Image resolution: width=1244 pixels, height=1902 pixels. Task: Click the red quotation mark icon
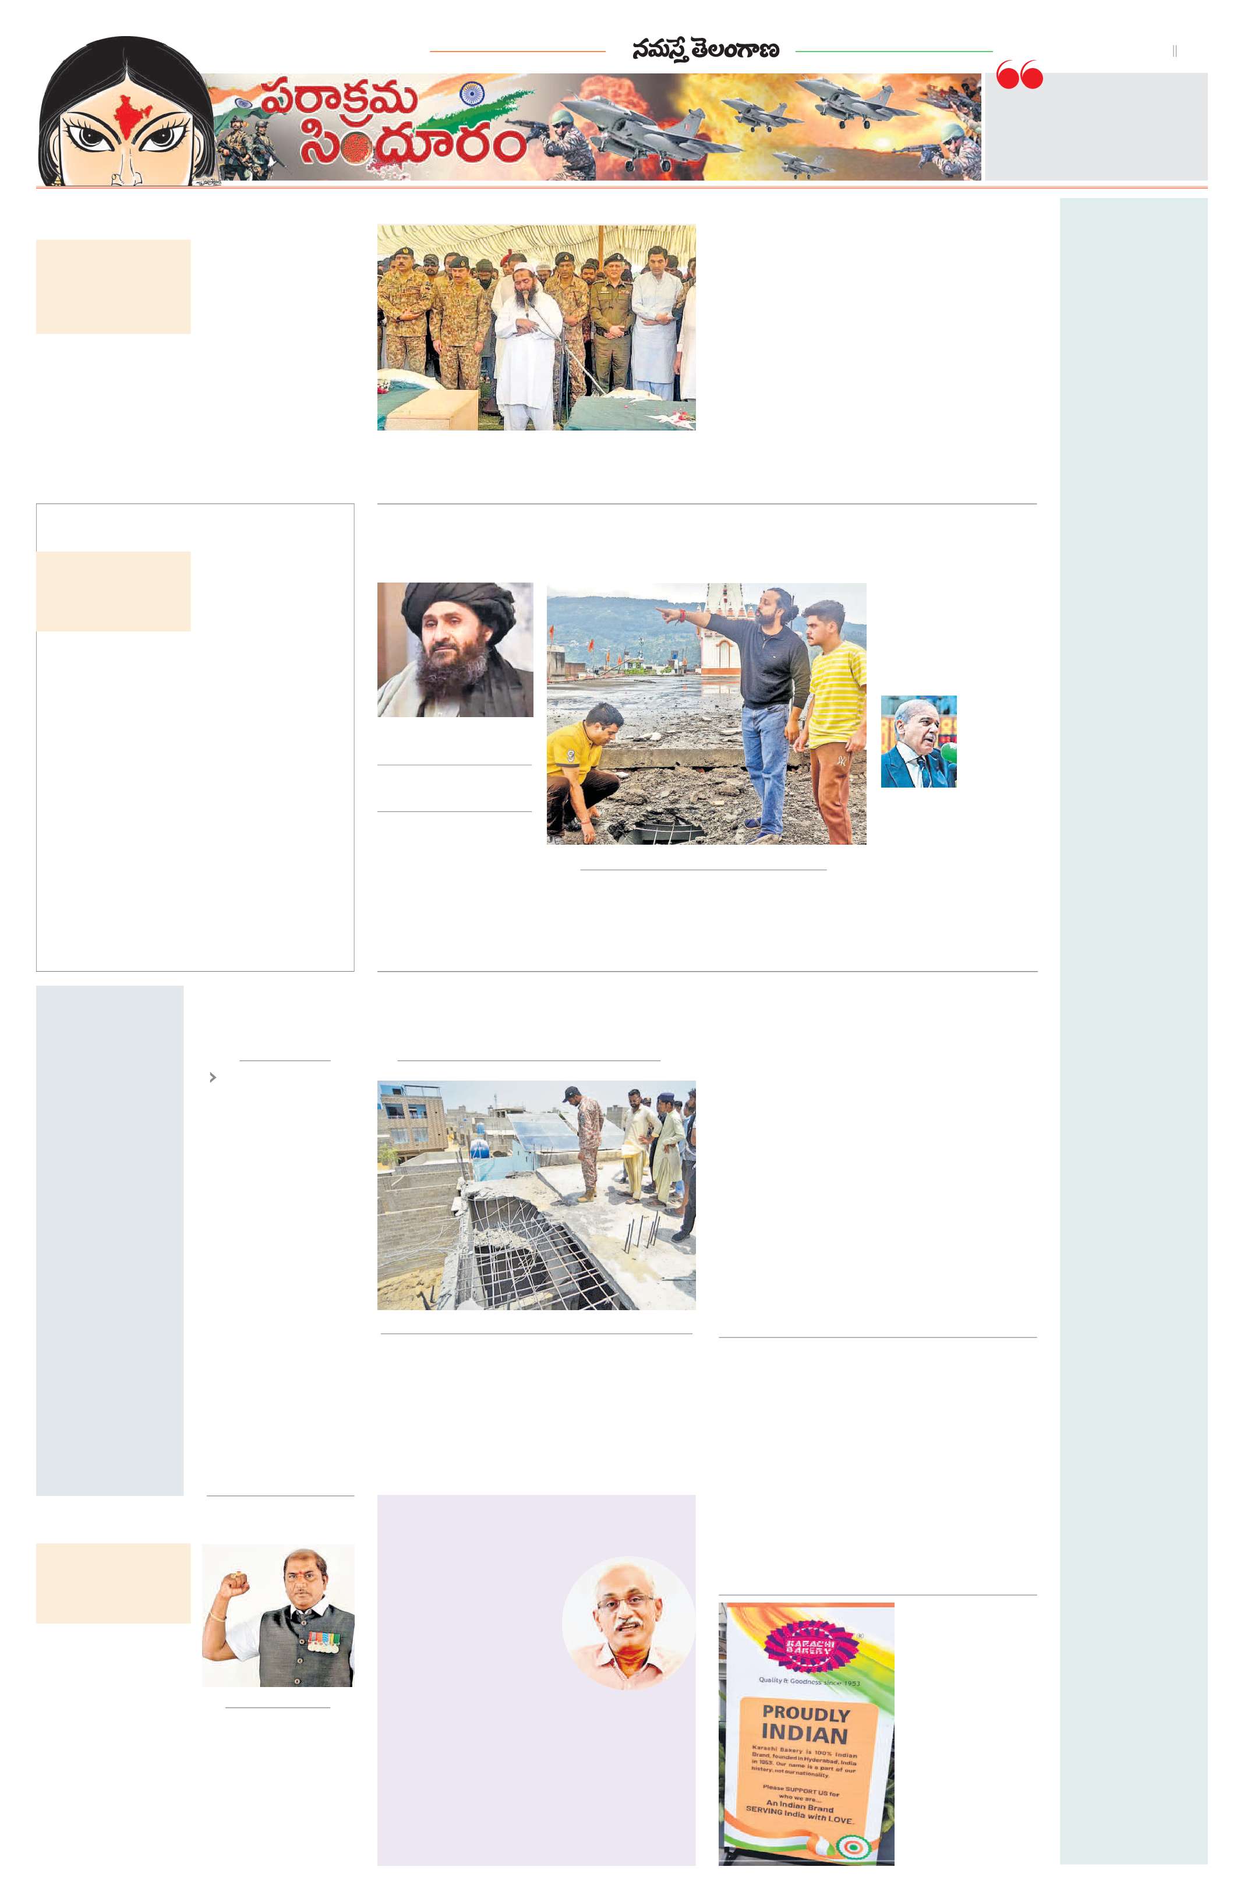[1019, 75]
